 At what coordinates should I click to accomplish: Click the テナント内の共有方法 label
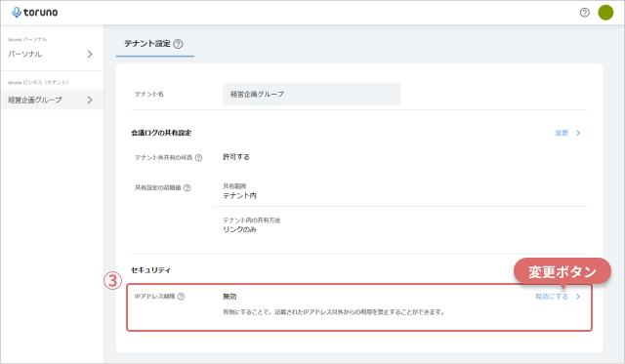(x=252, y=220)
